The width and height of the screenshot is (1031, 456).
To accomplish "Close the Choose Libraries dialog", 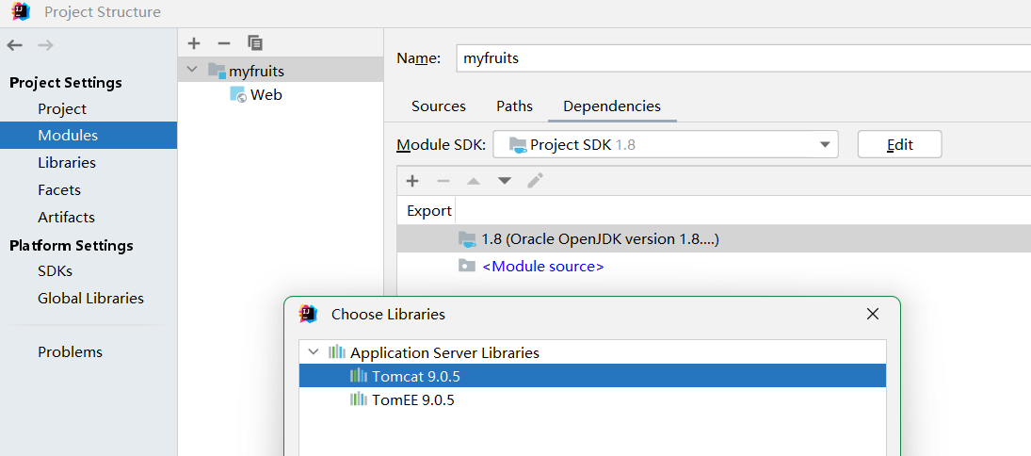I will (873, 314).
